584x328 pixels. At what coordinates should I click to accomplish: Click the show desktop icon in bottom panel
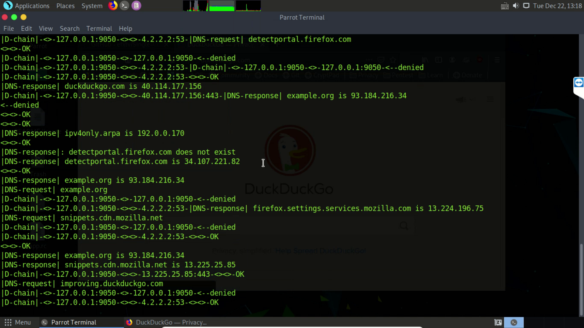click(x=498, y=322)
